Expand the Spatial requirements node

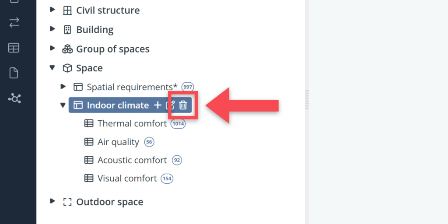tap(63, 87)
